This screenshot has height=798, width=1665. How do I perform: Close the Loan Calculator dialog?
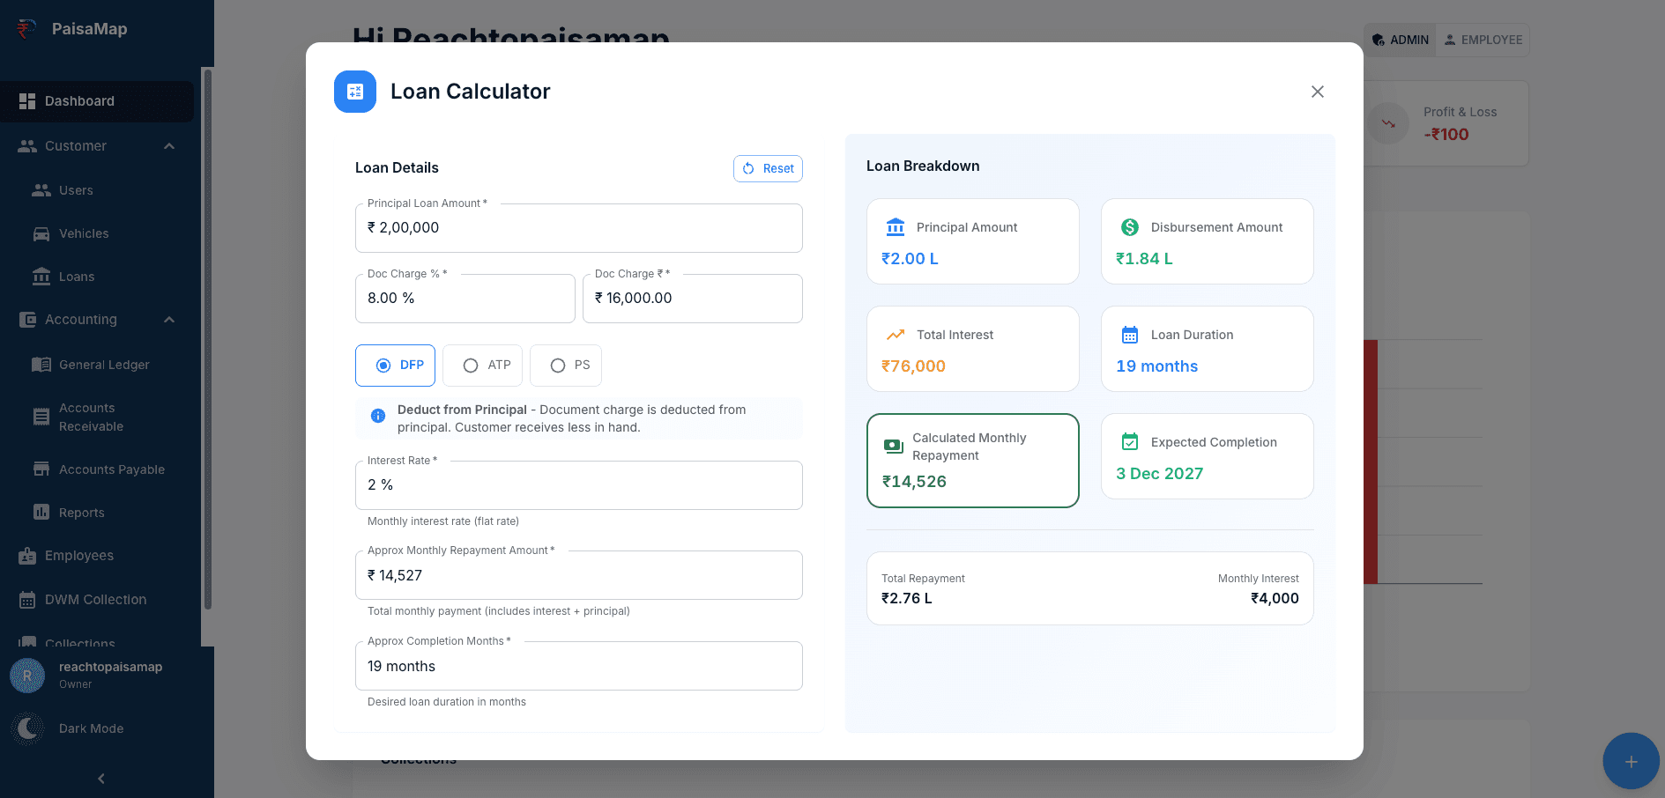tap(1318, 92)
